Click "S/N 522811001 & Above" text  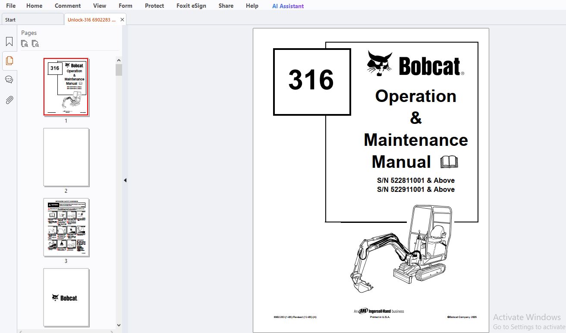pyautogui.click(x=416, y=180)
